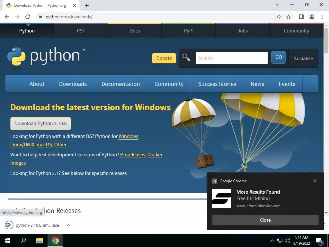This screenshot has height=247, width=329.
Task: Click the python wordmark text logo
Action: click(x=55, y=56)
